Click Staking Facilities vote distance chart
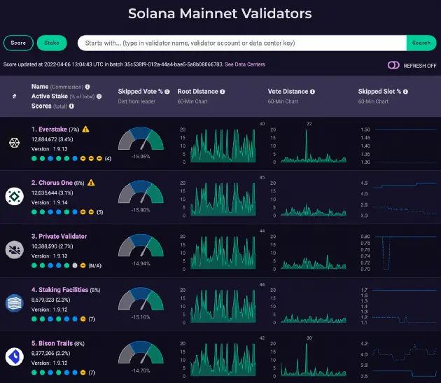 (314, 306)
